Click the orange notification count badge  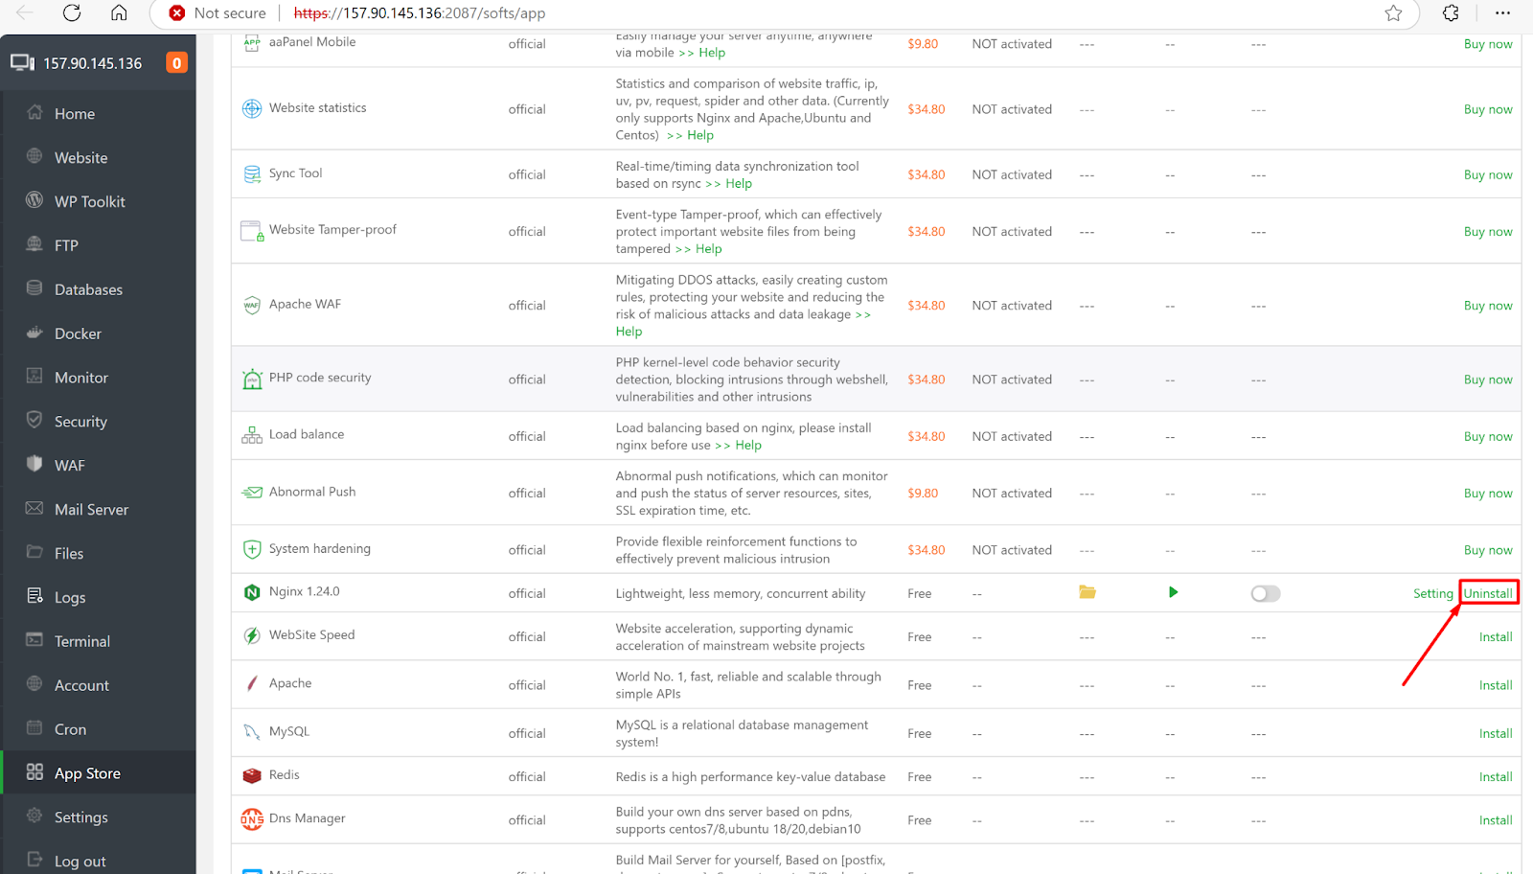(176, 63)
